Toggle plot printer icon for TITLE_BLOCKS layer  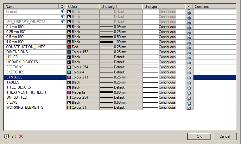[x=189, y=87]
